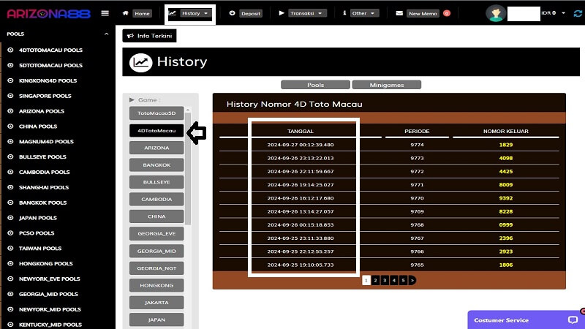The image size is (585, 329).
Task: Click the red memo notification badge
Action: tap(447, 13)
